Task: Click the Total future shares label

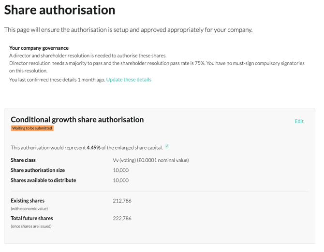Action: (x=32, y=218)
